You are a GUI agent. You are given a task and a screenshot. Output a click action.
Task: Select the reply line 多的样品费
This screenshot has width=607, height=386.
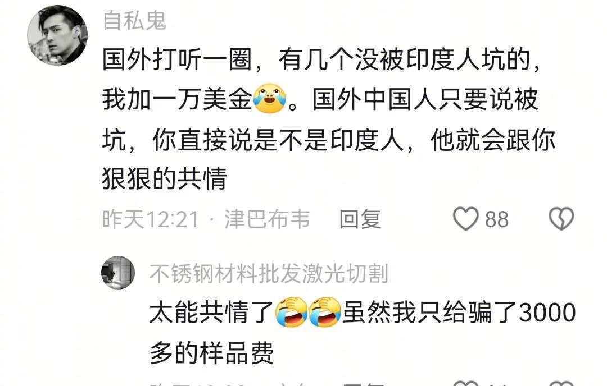tap(211, 352)
